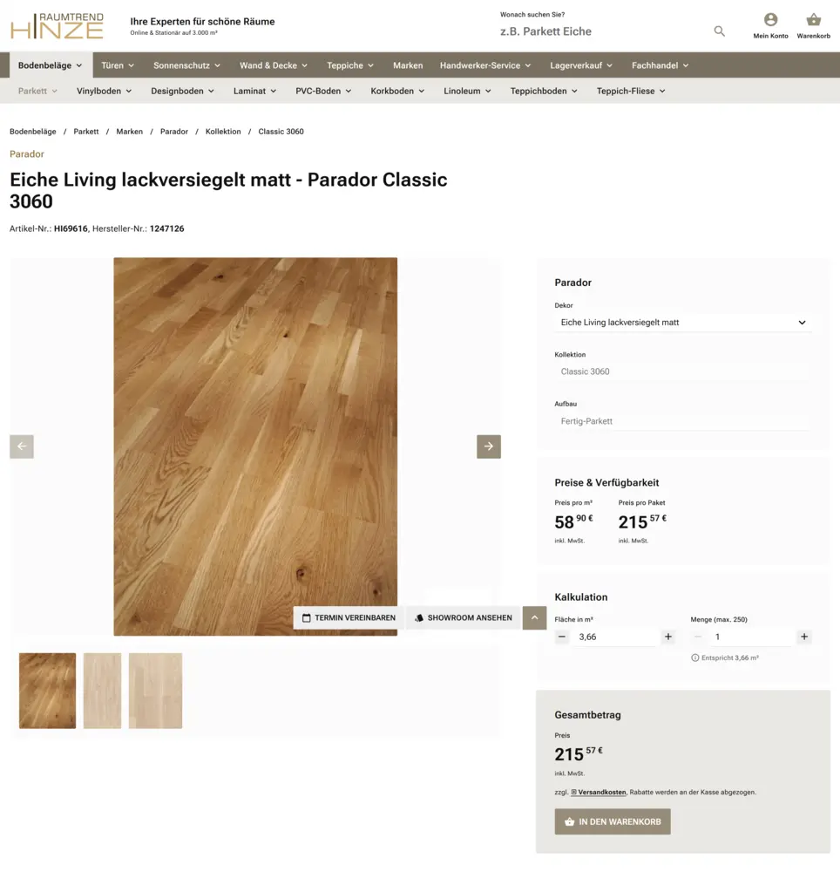The width and height of the screenshot is (840, 872).
Task: Click the Raumtrend Hinze logo
Action: pyautogui.click(x=58, y=26)
